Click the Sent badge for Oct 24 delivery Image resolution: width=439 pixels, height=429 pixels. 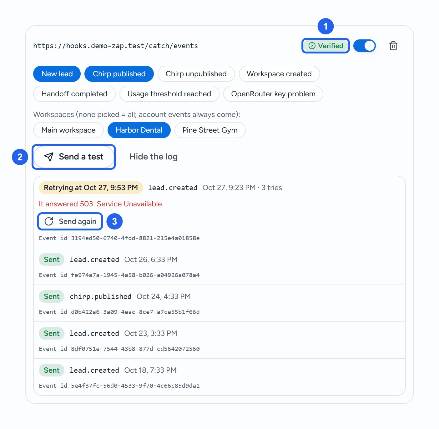pyautogui.click(x=52, y=296)
